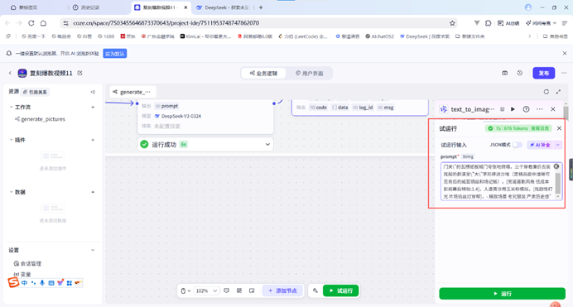This screenshot has width=573, height=307.
Task: Open the browser profile avatar
Action: click(x=528, y=7)
